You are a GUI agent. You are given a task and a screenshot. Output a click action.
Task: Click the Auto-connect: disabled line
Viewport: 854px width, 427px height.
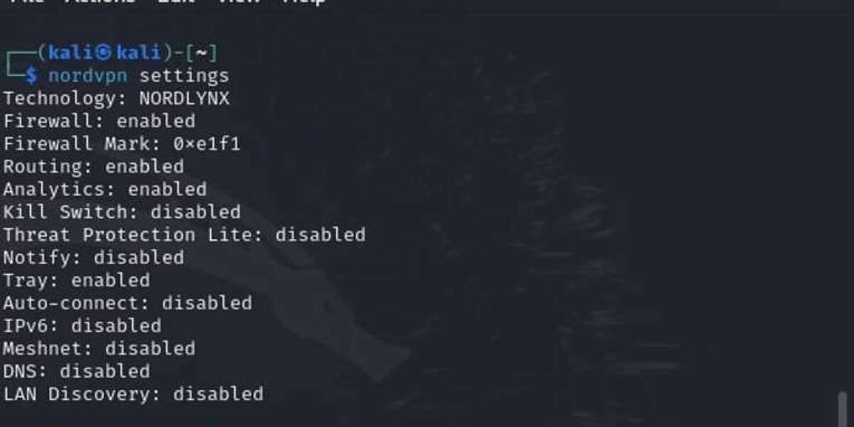[128, 303]
